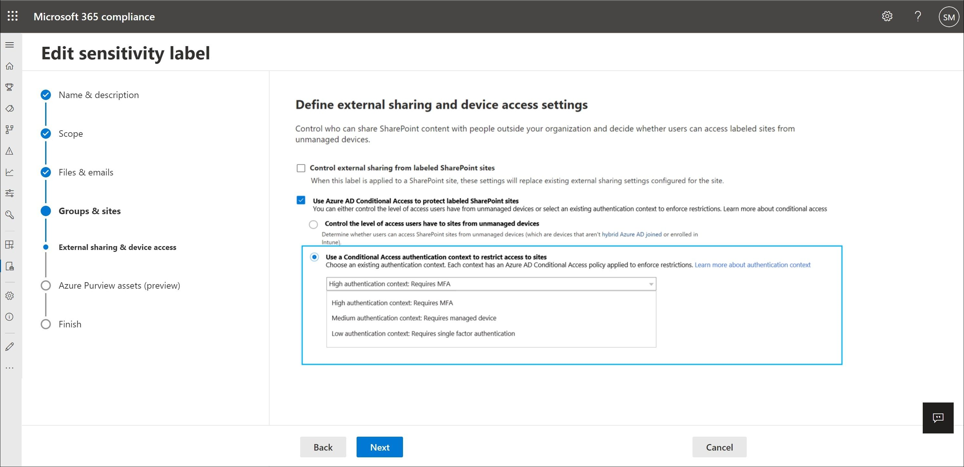Open the alerts triangle icon in sidebar
The image size is (964, 467).
click(x=10, y=151)
